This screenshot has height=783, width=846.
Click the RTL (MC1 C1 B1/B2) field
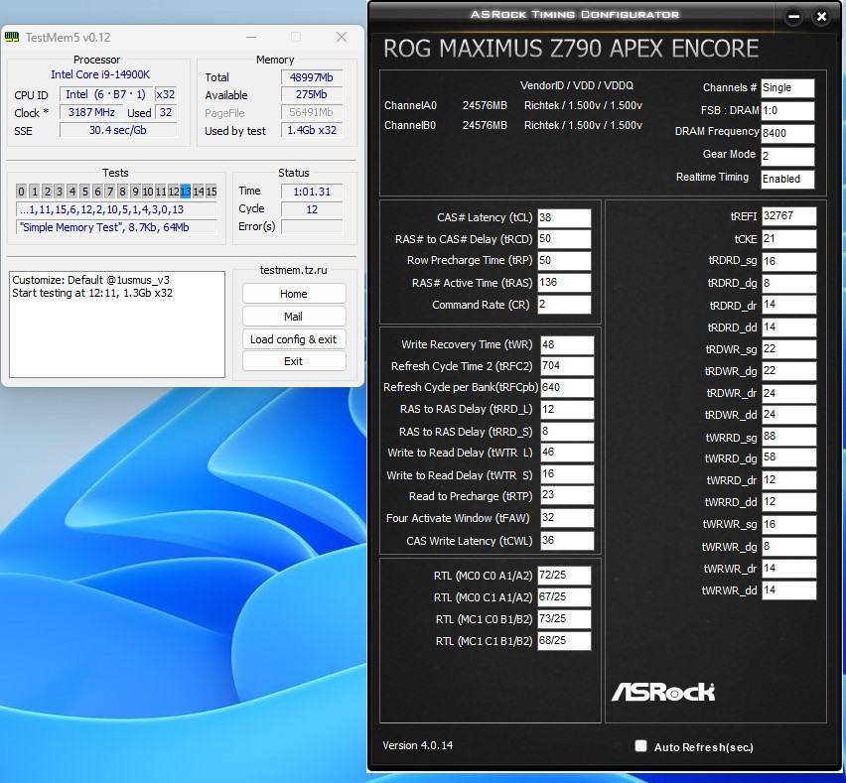(564, 641)
